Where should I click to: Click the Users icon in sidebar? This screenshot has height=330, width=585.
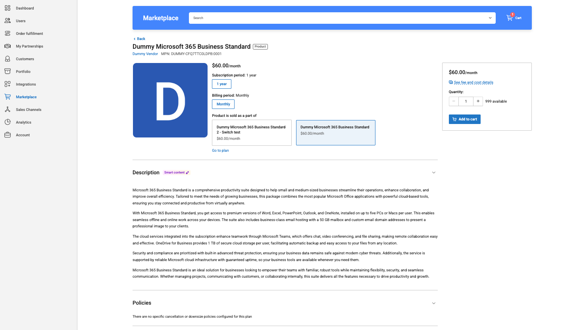pyautogui.click(x=8, y=21)
